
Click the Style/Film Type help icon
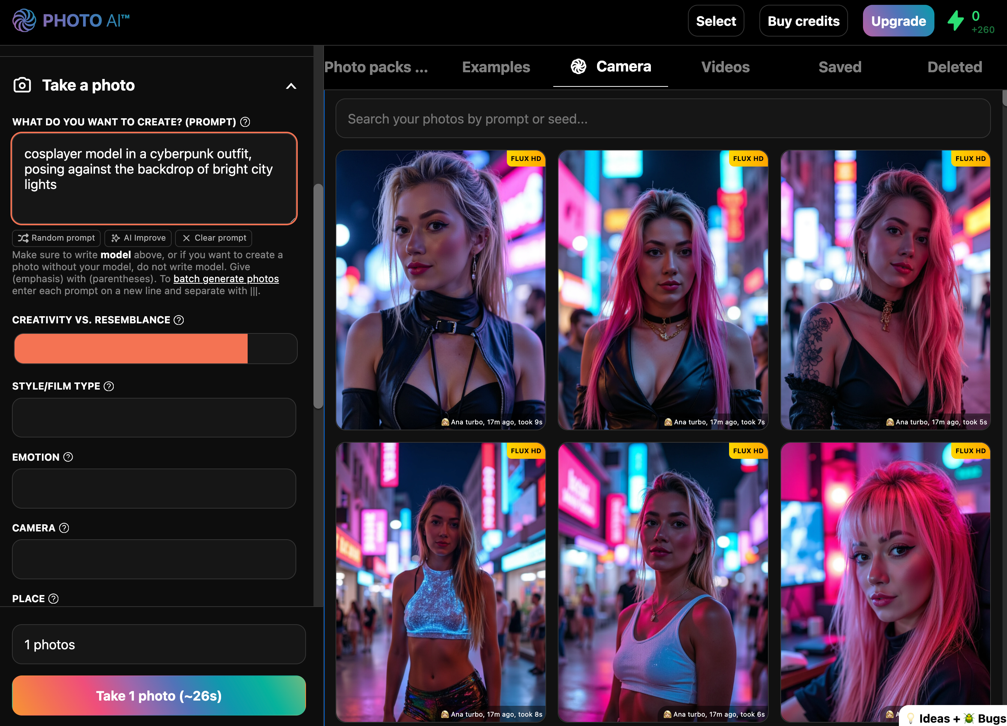pos(109,386)
